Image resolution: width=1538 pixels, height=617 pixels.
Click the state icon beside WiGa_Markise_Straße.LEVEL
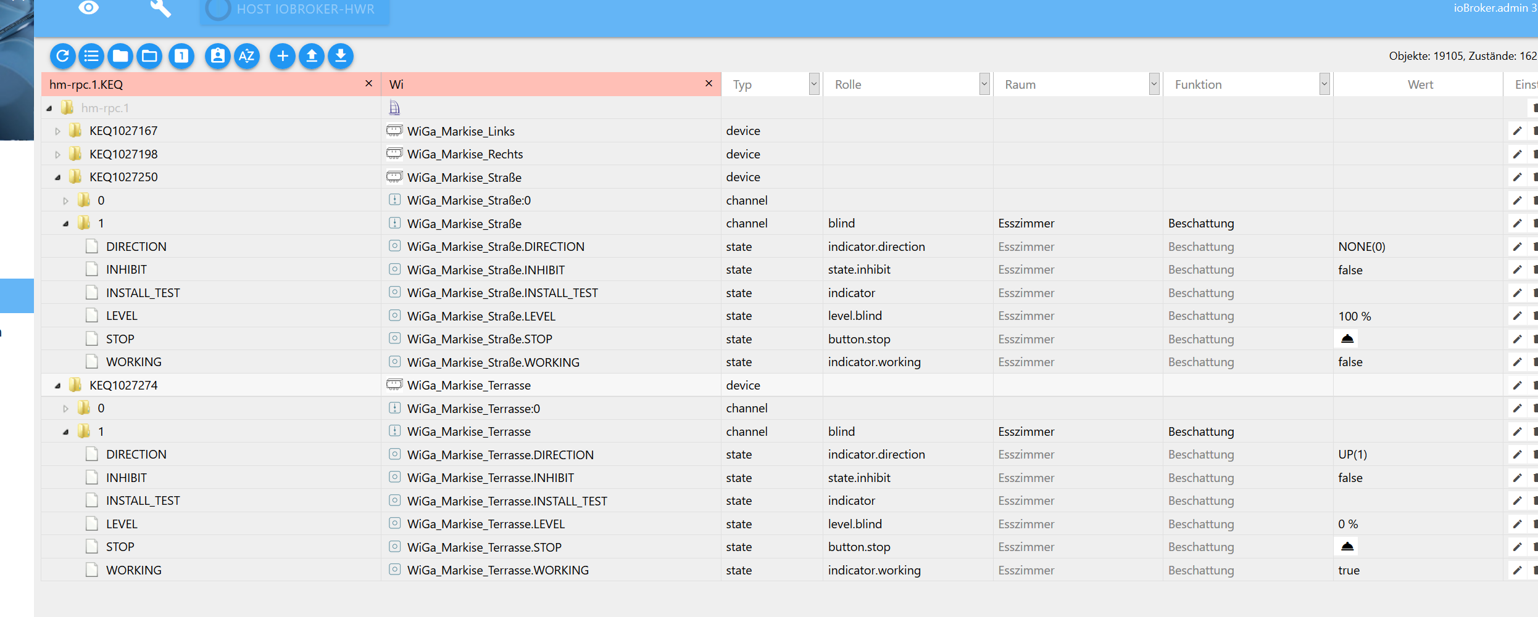pos(395,316)
